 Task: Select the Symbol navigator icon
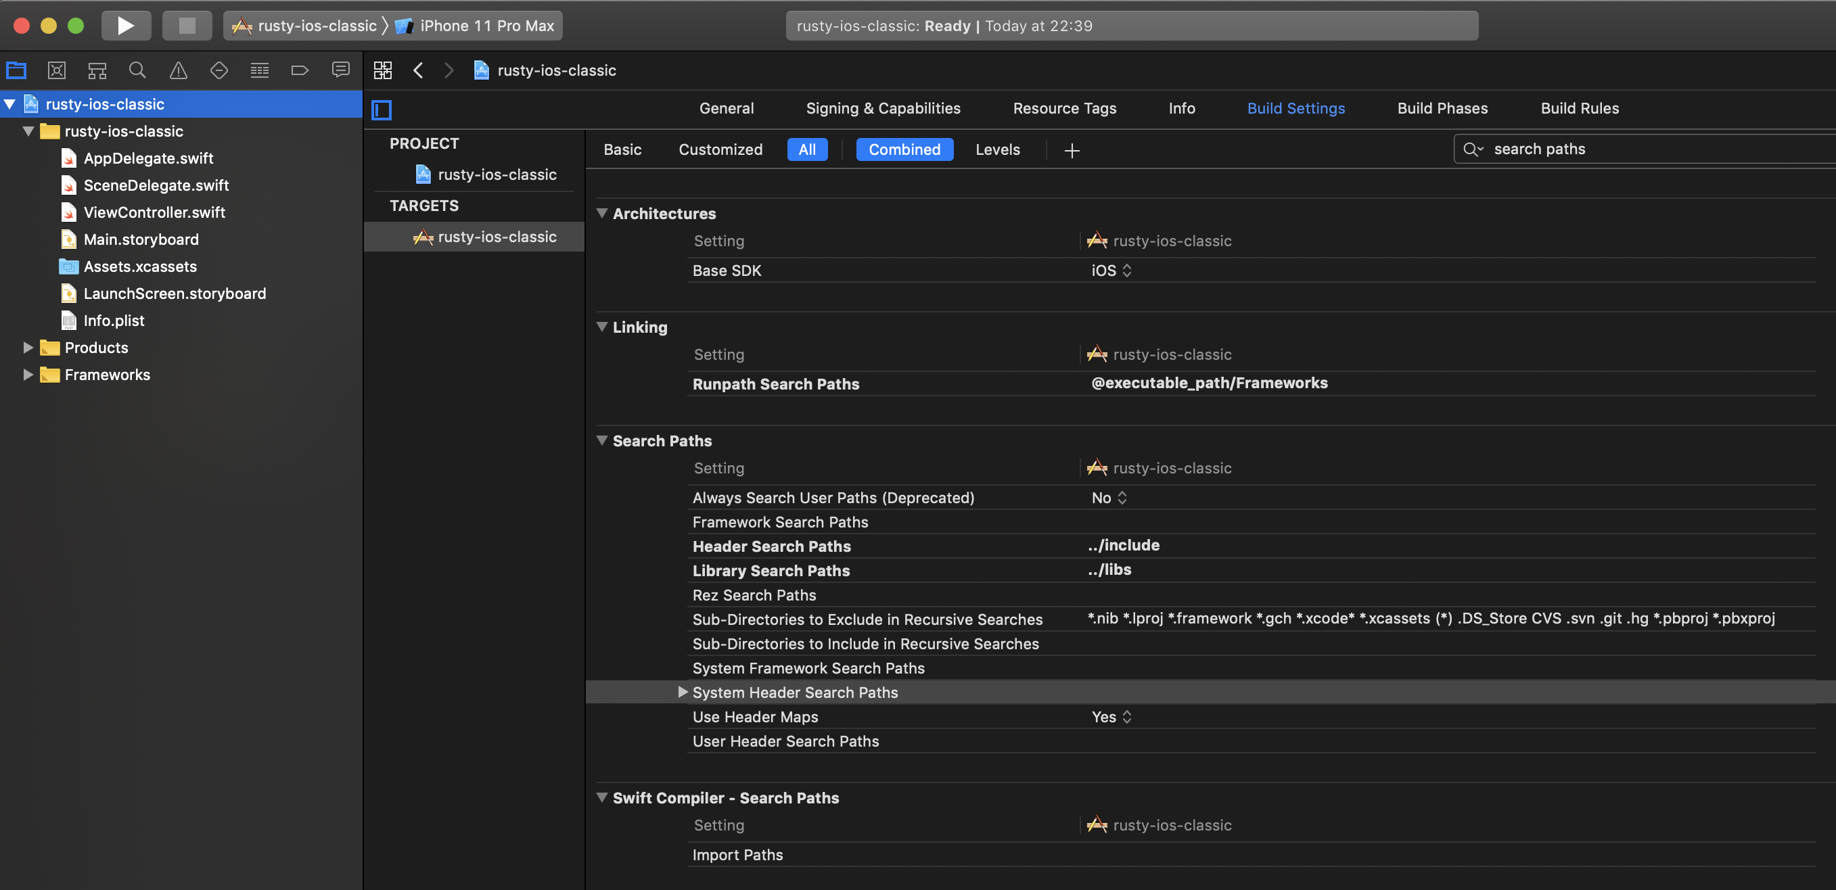[x=97, y=70]
